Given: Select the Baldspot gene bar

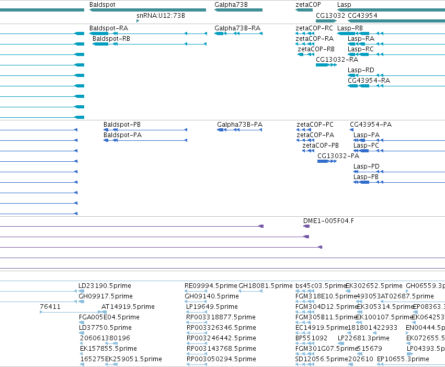Looking at the screenshot, I should (147, 10).
